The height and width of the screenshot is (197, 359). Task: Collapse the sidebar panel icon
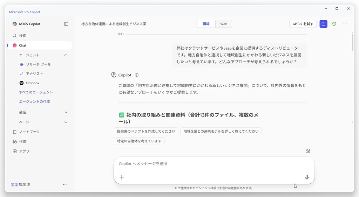point(66,24)
